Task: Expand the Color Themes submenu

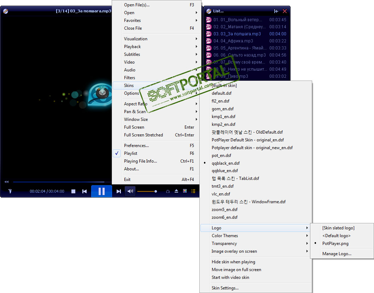Action: (256, 235)
